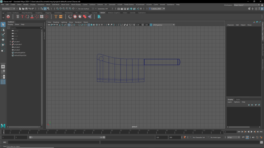
Task: Click the MASH SVG shelf icon
Action: (61, 17)
